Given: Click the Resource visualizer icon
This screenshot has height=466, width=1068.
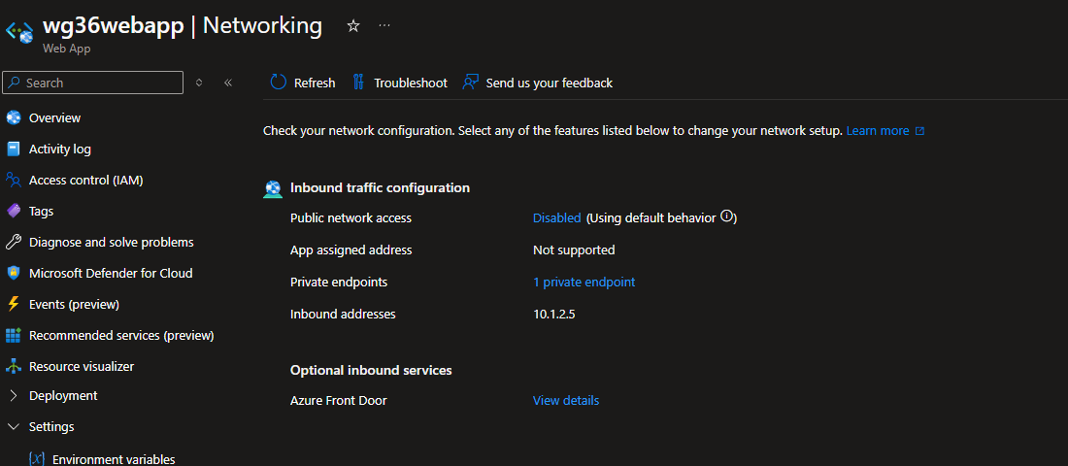Looking at the screenshot, I should tap(14, 366).
